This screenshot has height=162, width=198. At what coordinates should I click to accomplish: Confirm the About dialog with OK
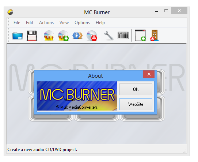[136, 89]
